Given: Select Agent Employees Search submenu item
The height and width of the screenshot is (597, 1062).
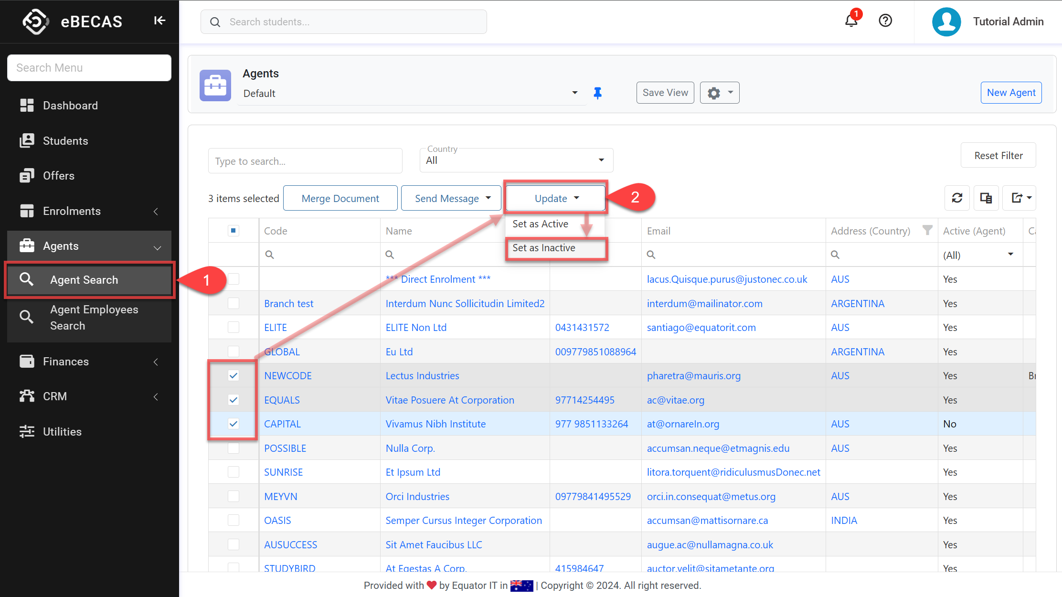Looking at the screenshot, I should click(89, 318).
